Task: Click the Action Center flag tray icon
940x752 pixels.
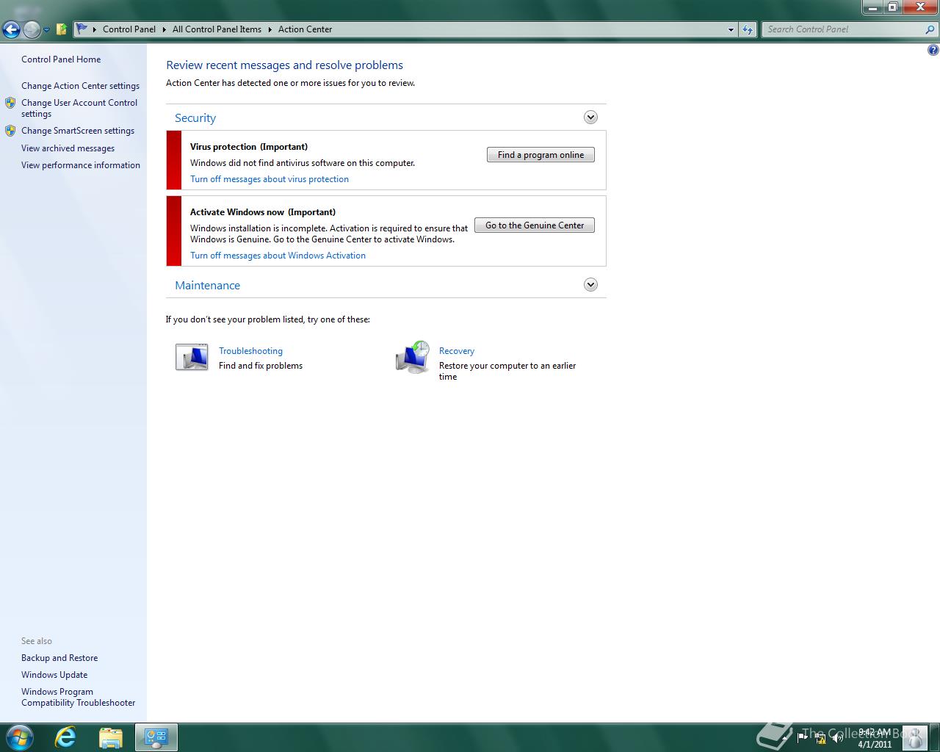Action: [802, 737]
